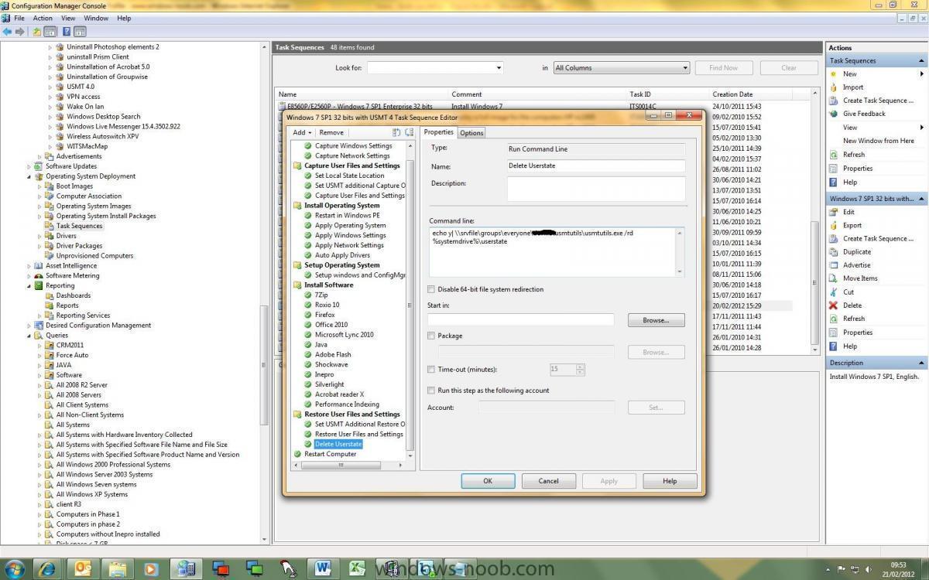This screenshot has height=580, width=929.
Task: Click the Creation Date column header
Action: pyautogui.click(x=751, y=94)
